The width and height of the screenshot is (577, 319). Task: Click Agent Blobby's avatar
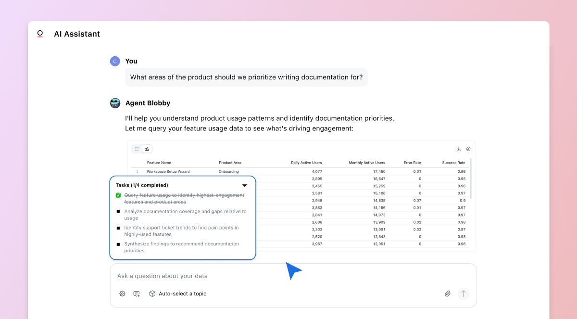coord(115,103)
